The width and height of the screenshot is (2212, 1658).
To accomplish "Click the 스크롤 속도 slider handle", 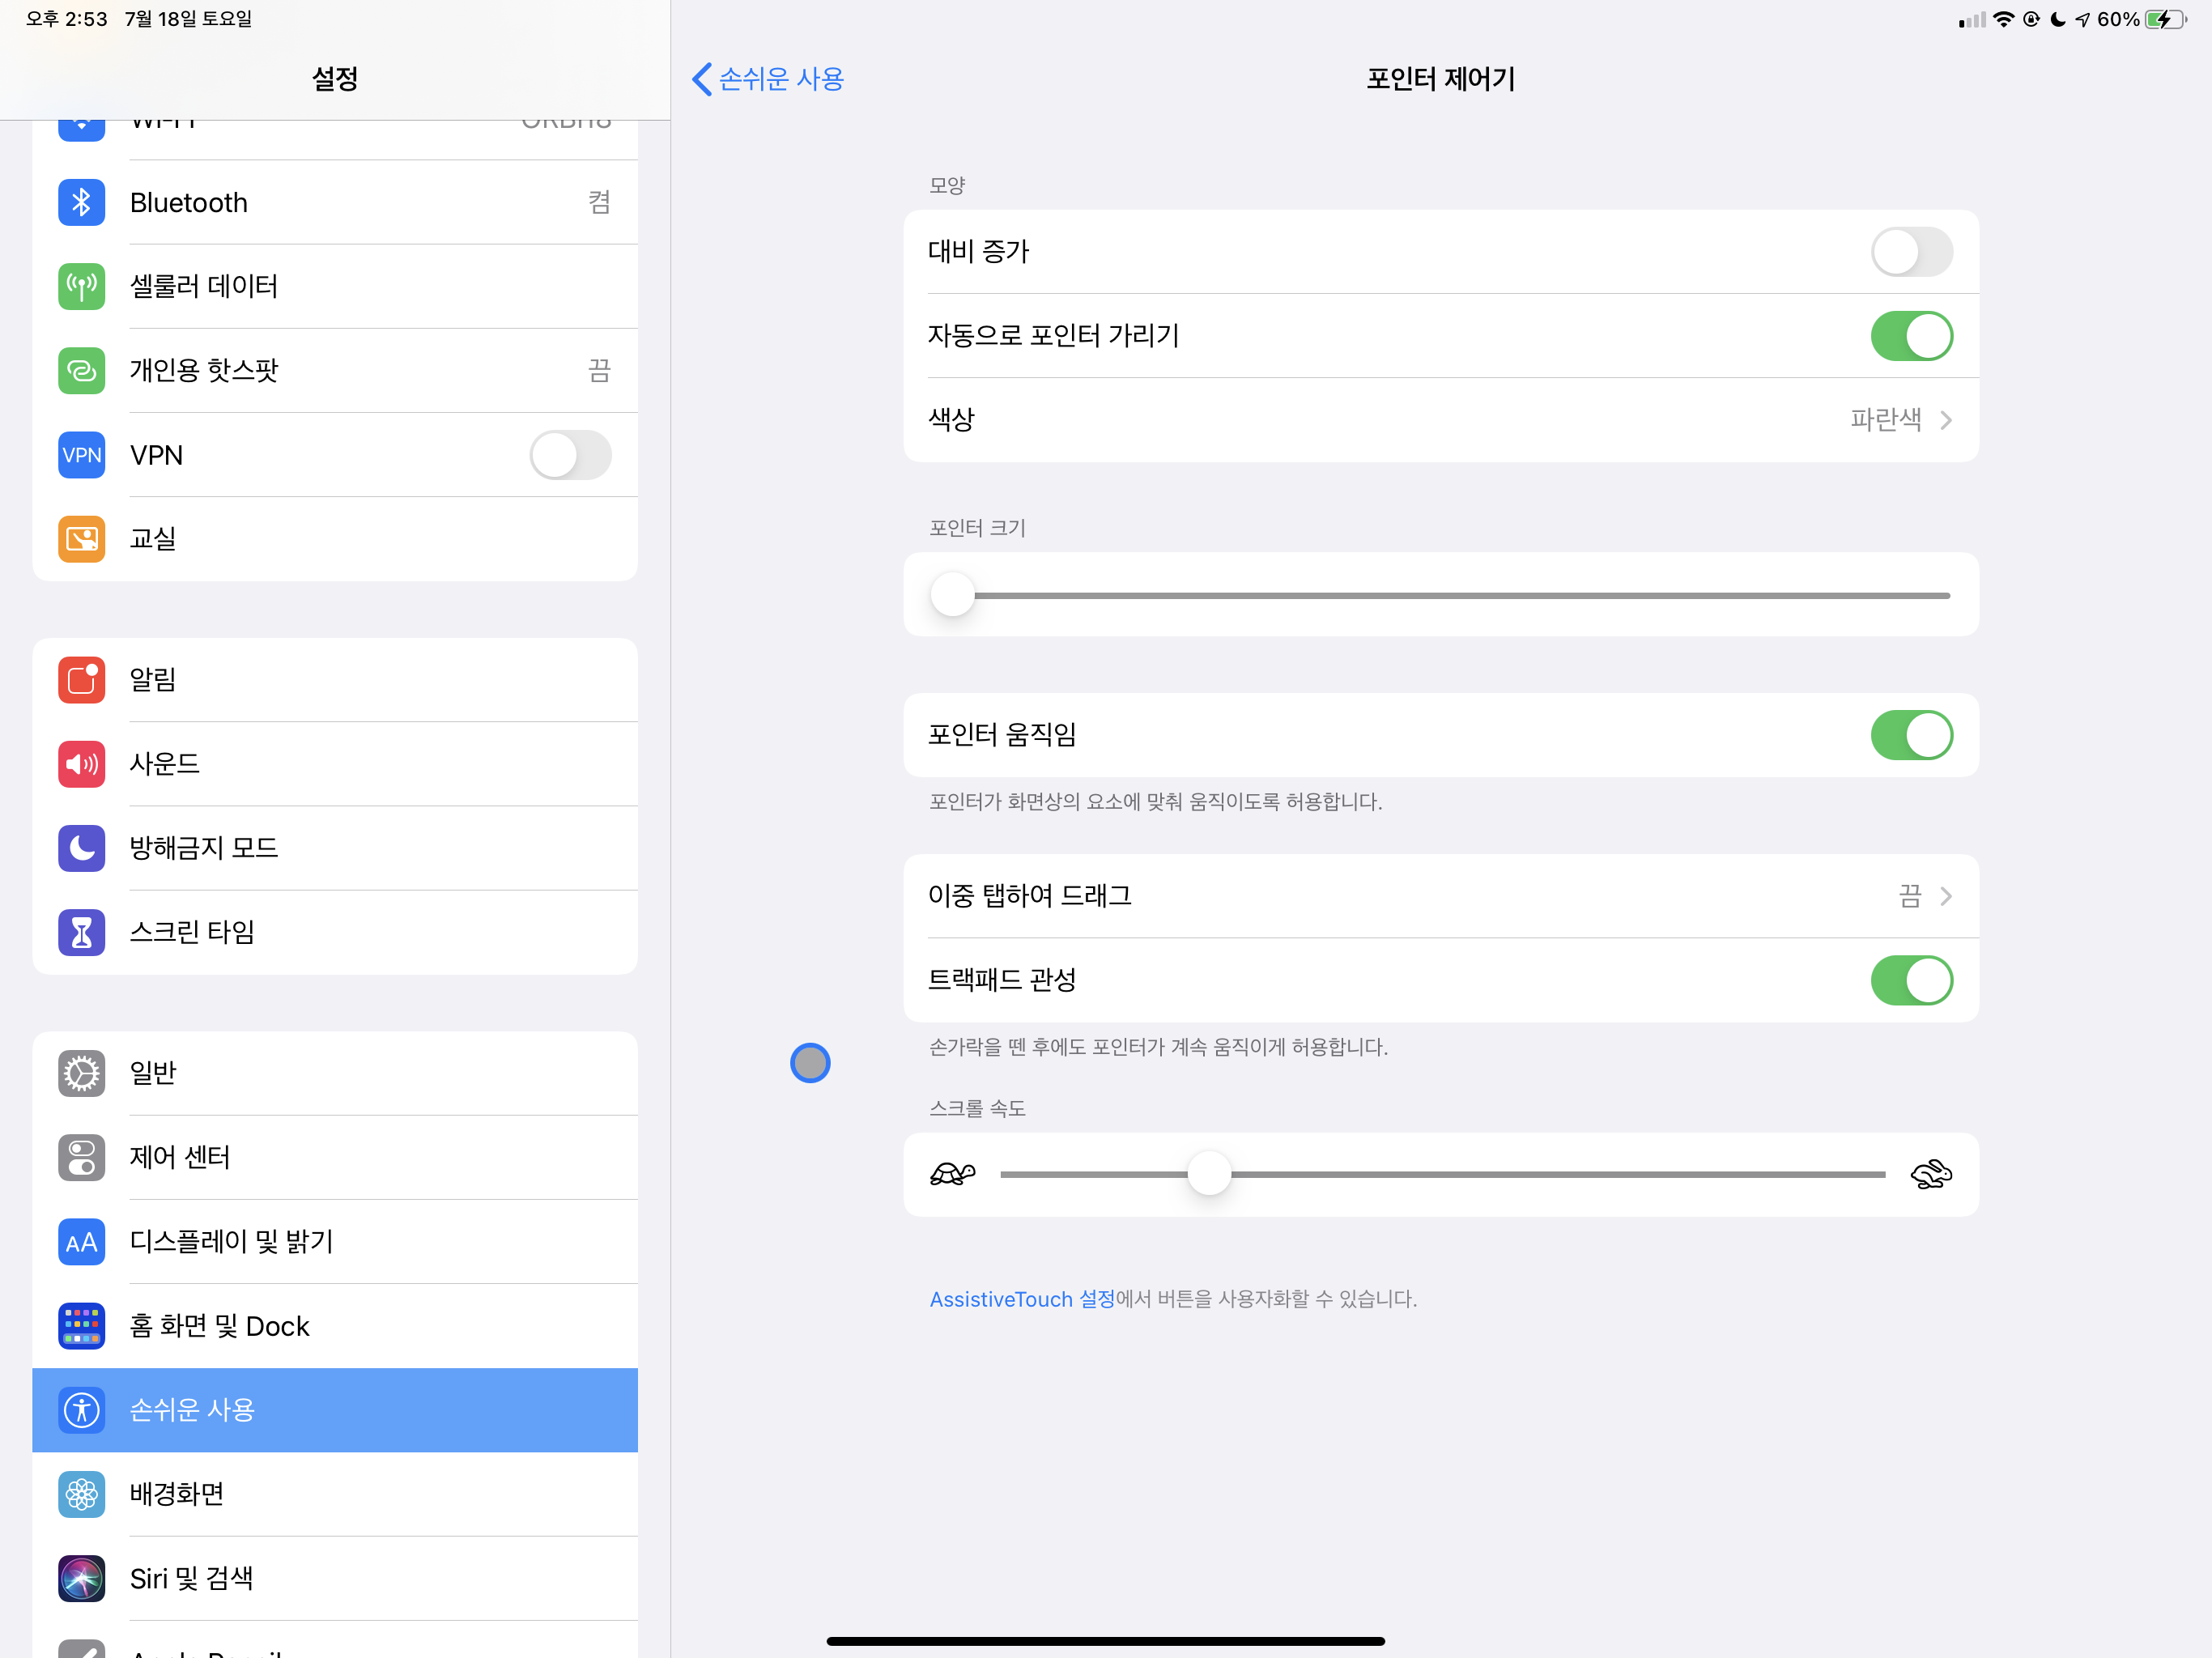I will [x=1209, y=1174].
